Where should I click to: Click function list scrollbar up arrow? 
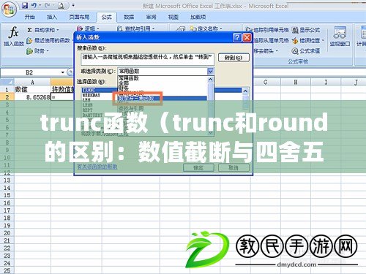[x=245, y=91]
